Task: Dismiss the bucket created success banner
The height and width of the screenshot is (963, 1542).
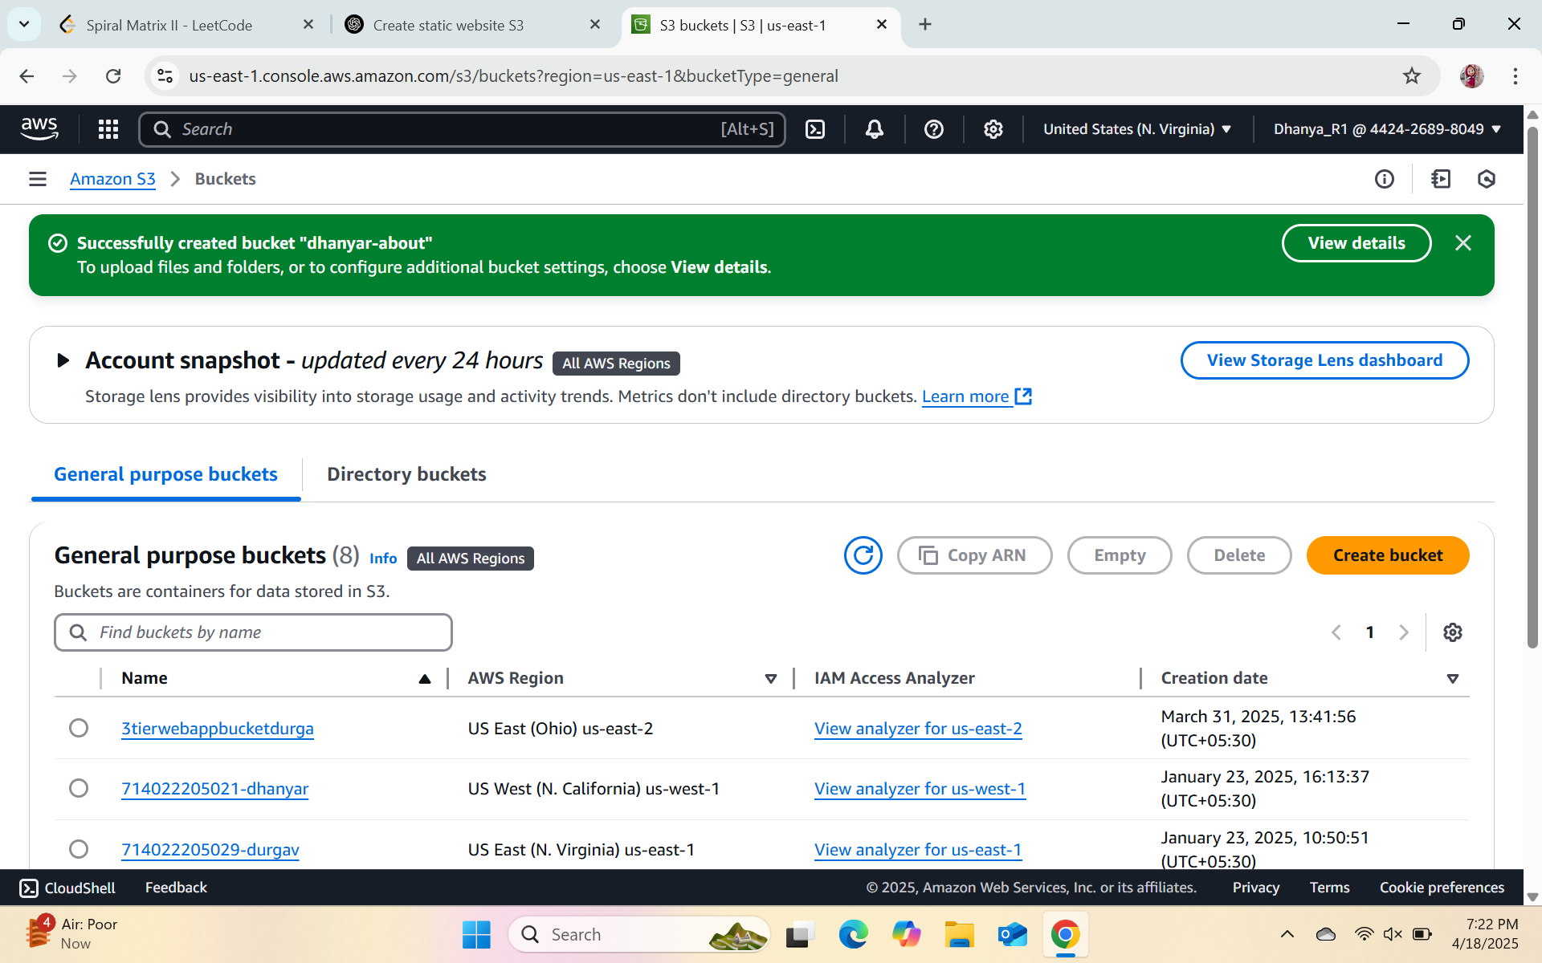Action: coord(1463,243)
